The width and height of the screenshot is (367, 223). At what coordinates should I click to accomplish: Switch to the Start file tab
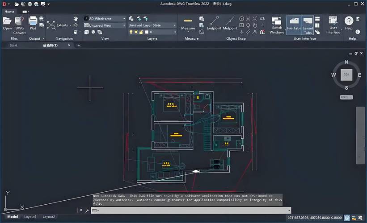tap(13, 45)
